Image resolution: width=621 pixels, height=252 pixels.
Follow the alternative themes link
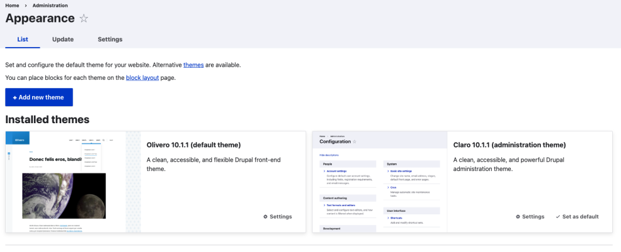click(193, 65)
